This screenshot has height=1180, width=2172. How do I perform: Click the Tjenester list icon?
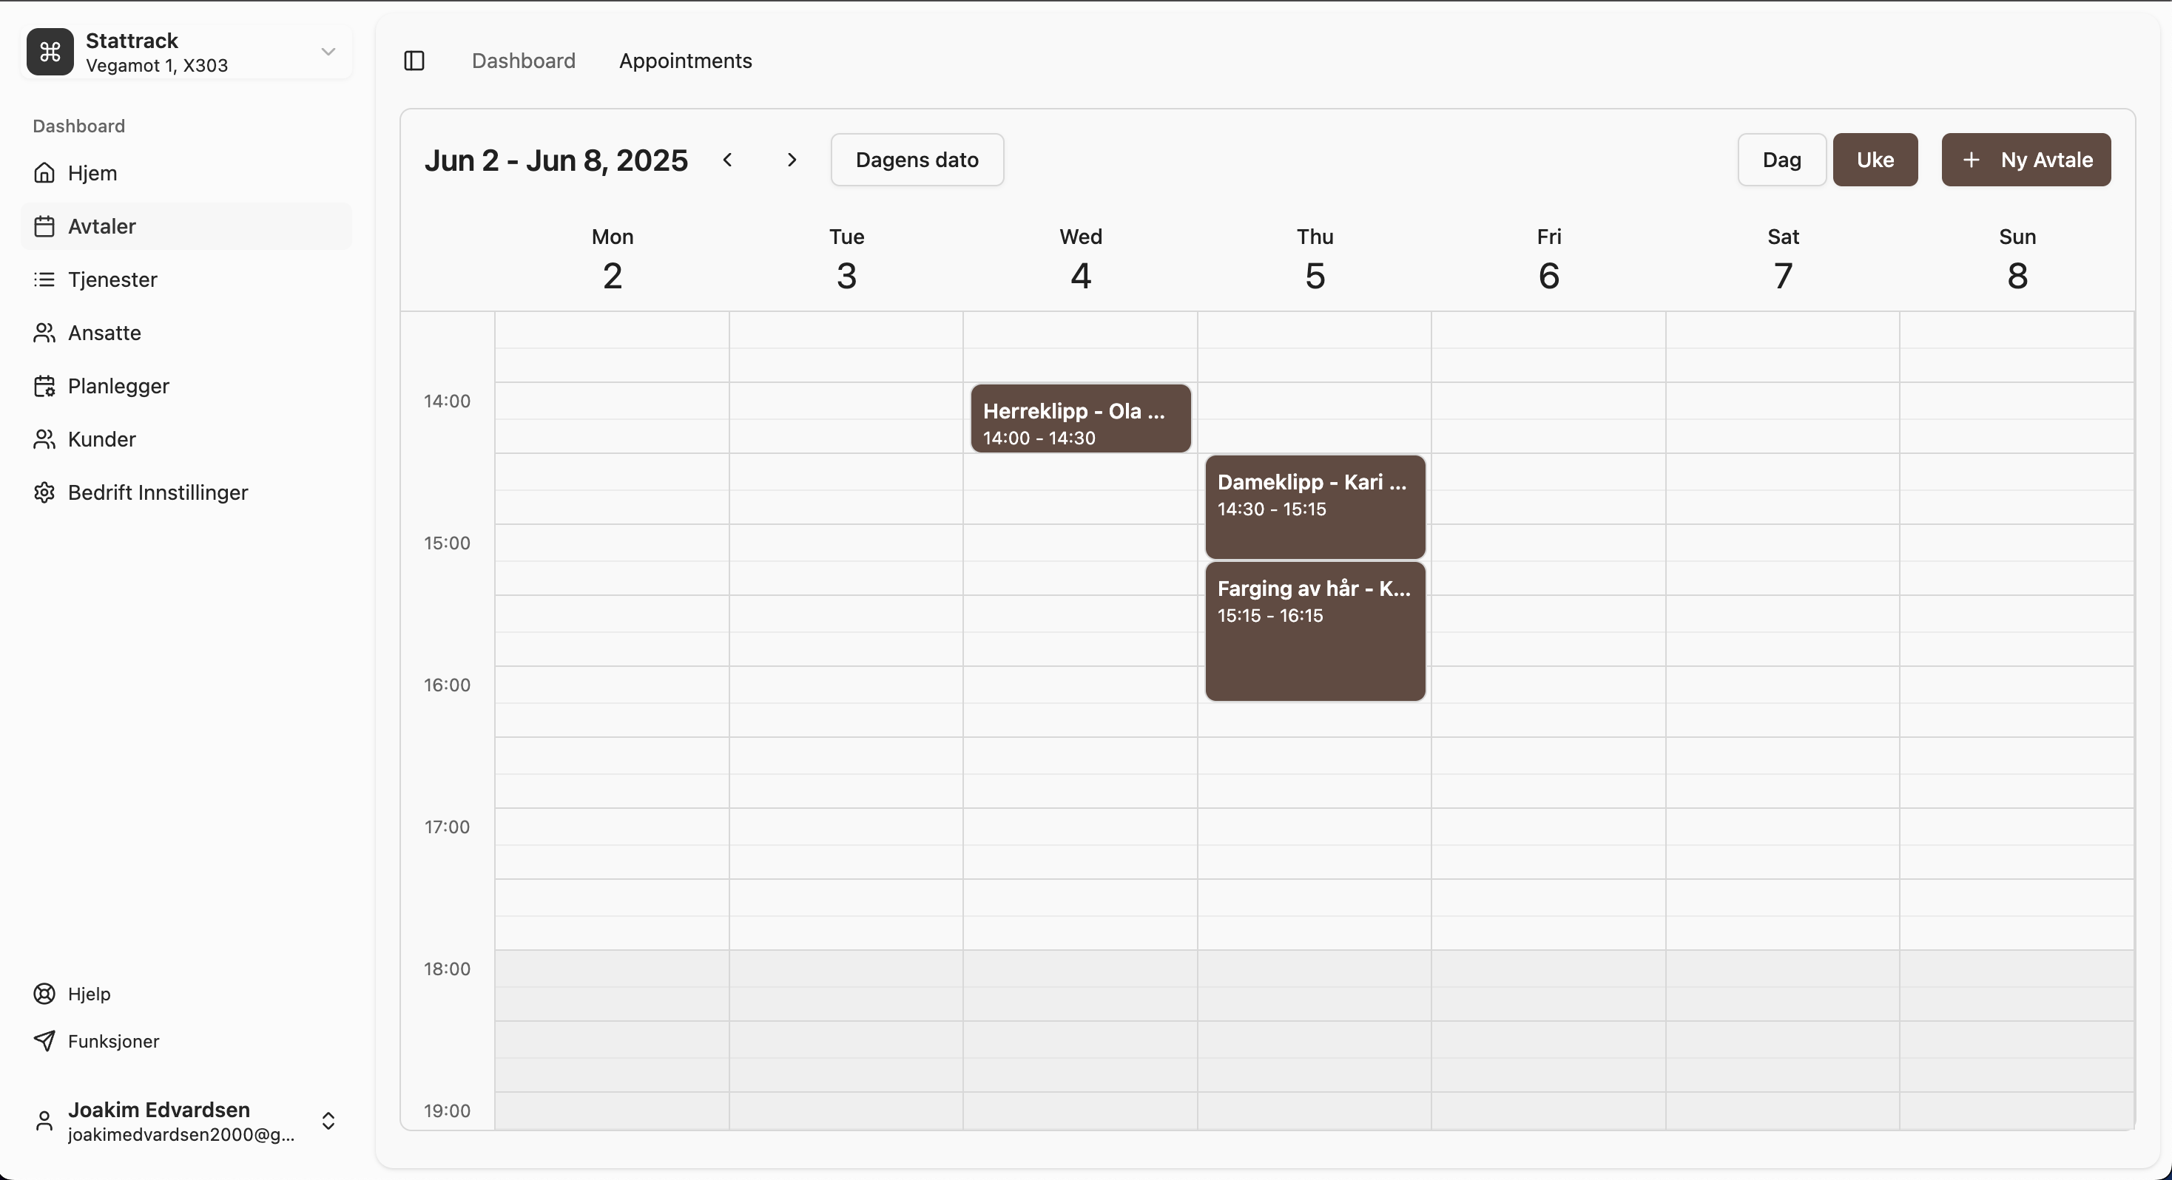pos(44,279)
